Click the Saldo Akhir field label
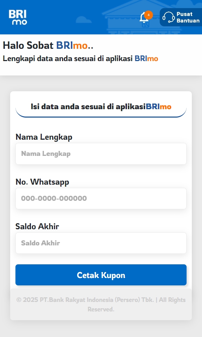The image size is (202, 337). (37, 226)
